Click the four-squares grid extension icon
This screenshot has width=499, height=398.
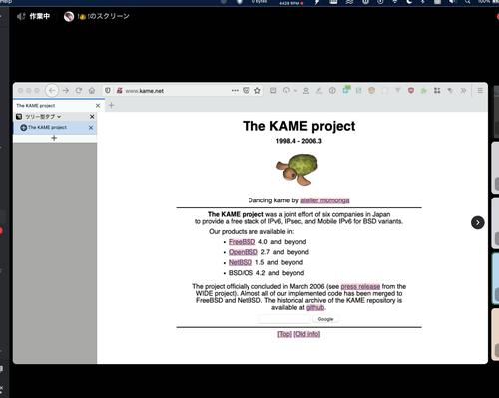click(437, 90)
